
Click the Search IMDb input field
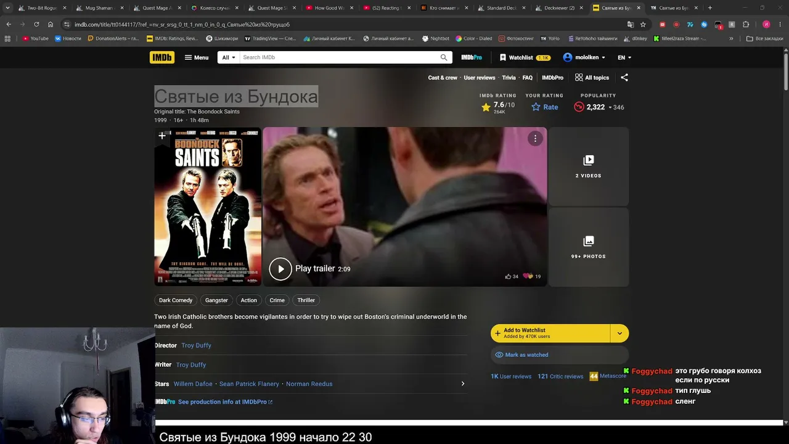click(339, 57)
